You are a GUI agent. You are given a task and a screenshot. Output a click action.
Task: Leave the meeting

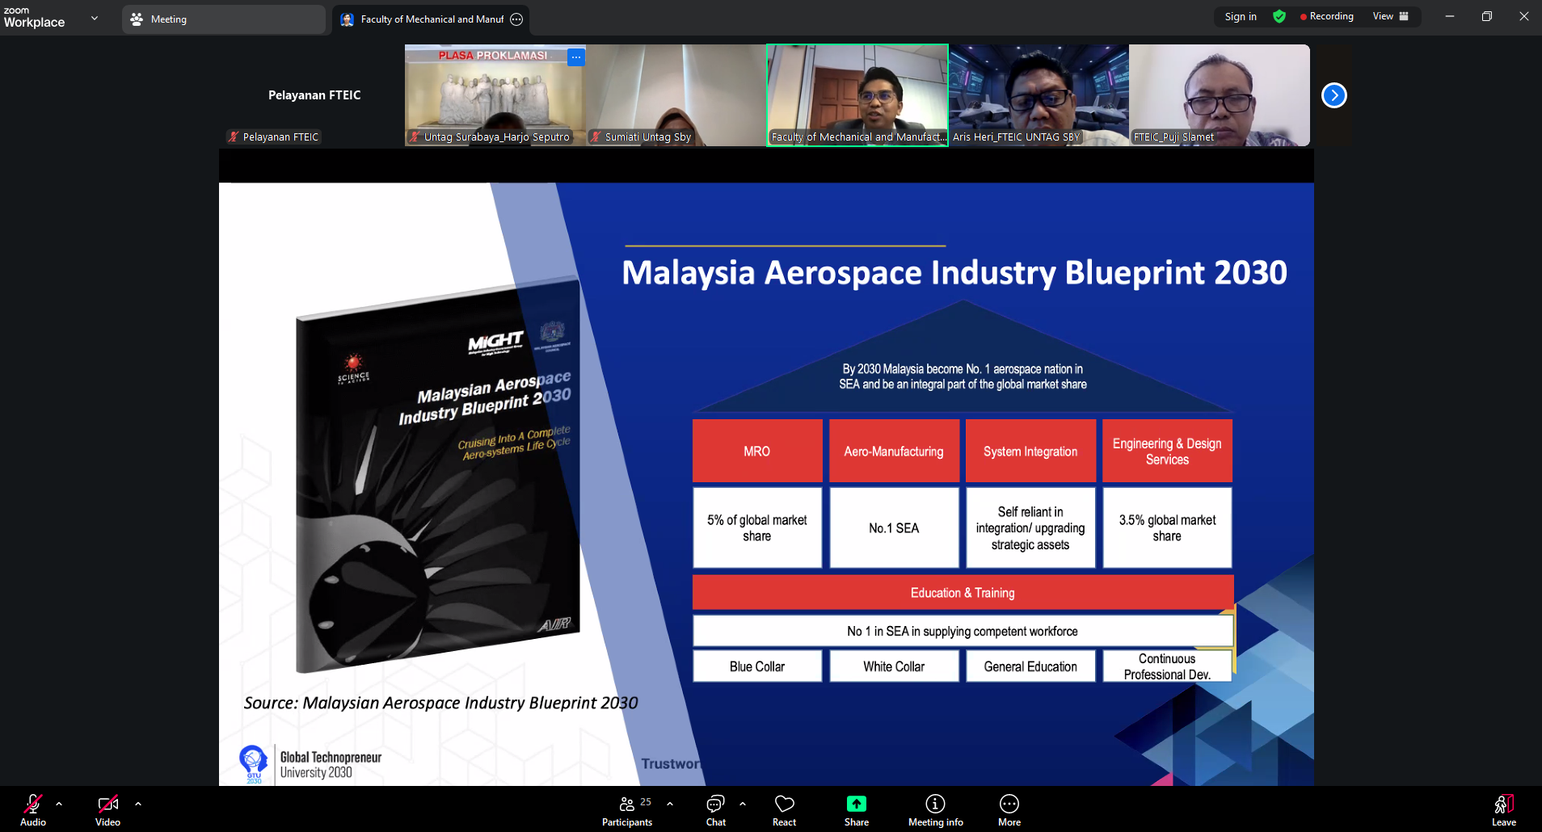click(x=1503, y=809)
